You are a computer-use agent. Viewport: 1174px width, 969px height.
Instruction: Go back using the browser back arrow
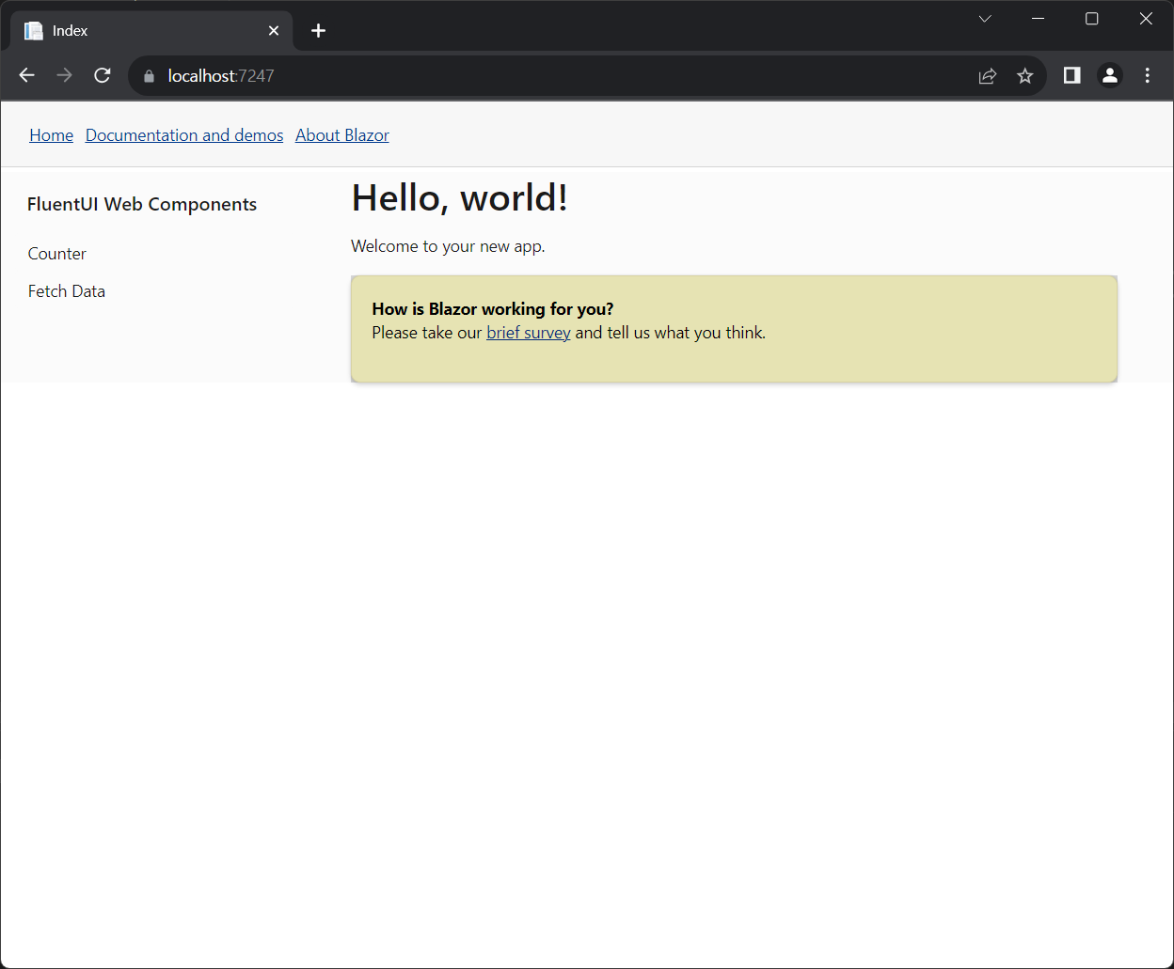click(x=27, y=76)
